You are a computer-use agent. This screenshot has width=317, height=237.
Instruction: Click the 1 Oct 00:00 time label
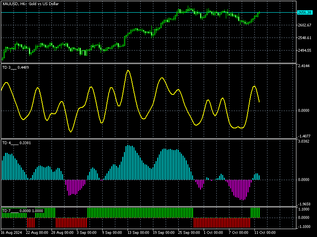(x=213, y=233)
